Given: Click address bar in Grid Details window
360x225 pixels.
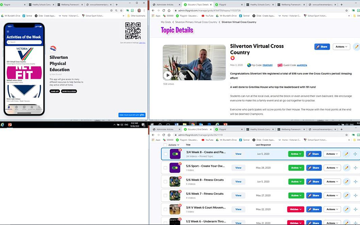Looking at the screenshot, I should (x=258, y=135).
